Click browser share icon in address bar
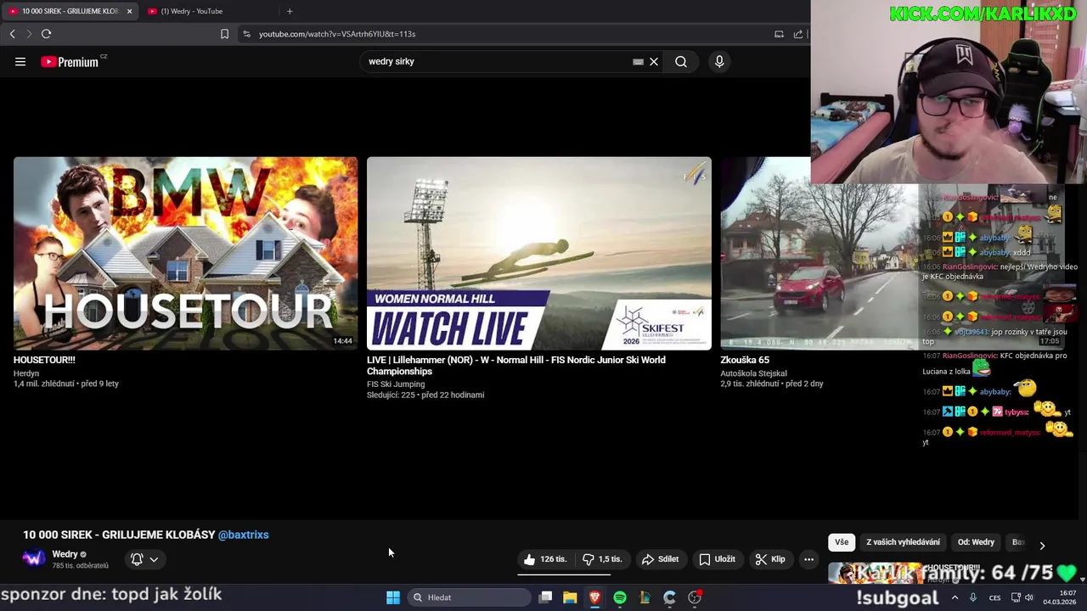 tap(798, 34)
